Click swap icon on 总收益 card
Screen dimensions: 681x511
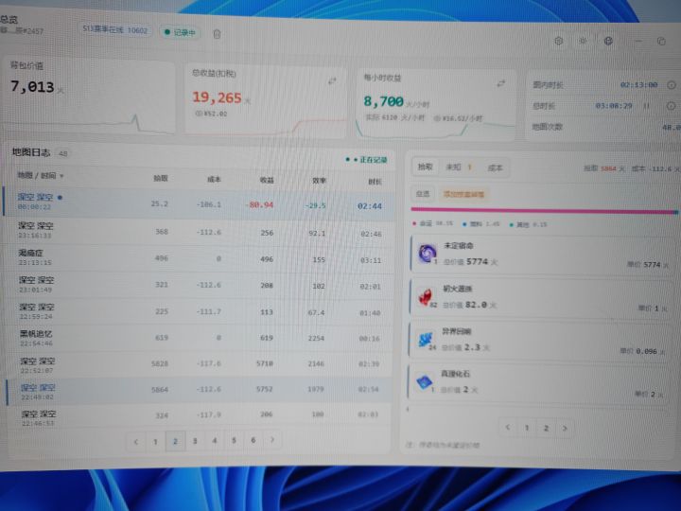(x=332, y=80)
